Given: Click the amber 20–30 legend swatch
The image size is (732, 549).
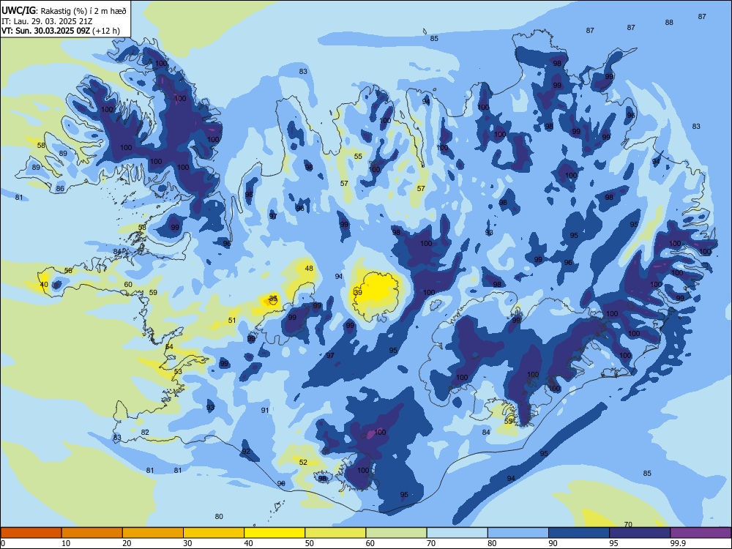Looking at the screenshot, I should 153,533.
